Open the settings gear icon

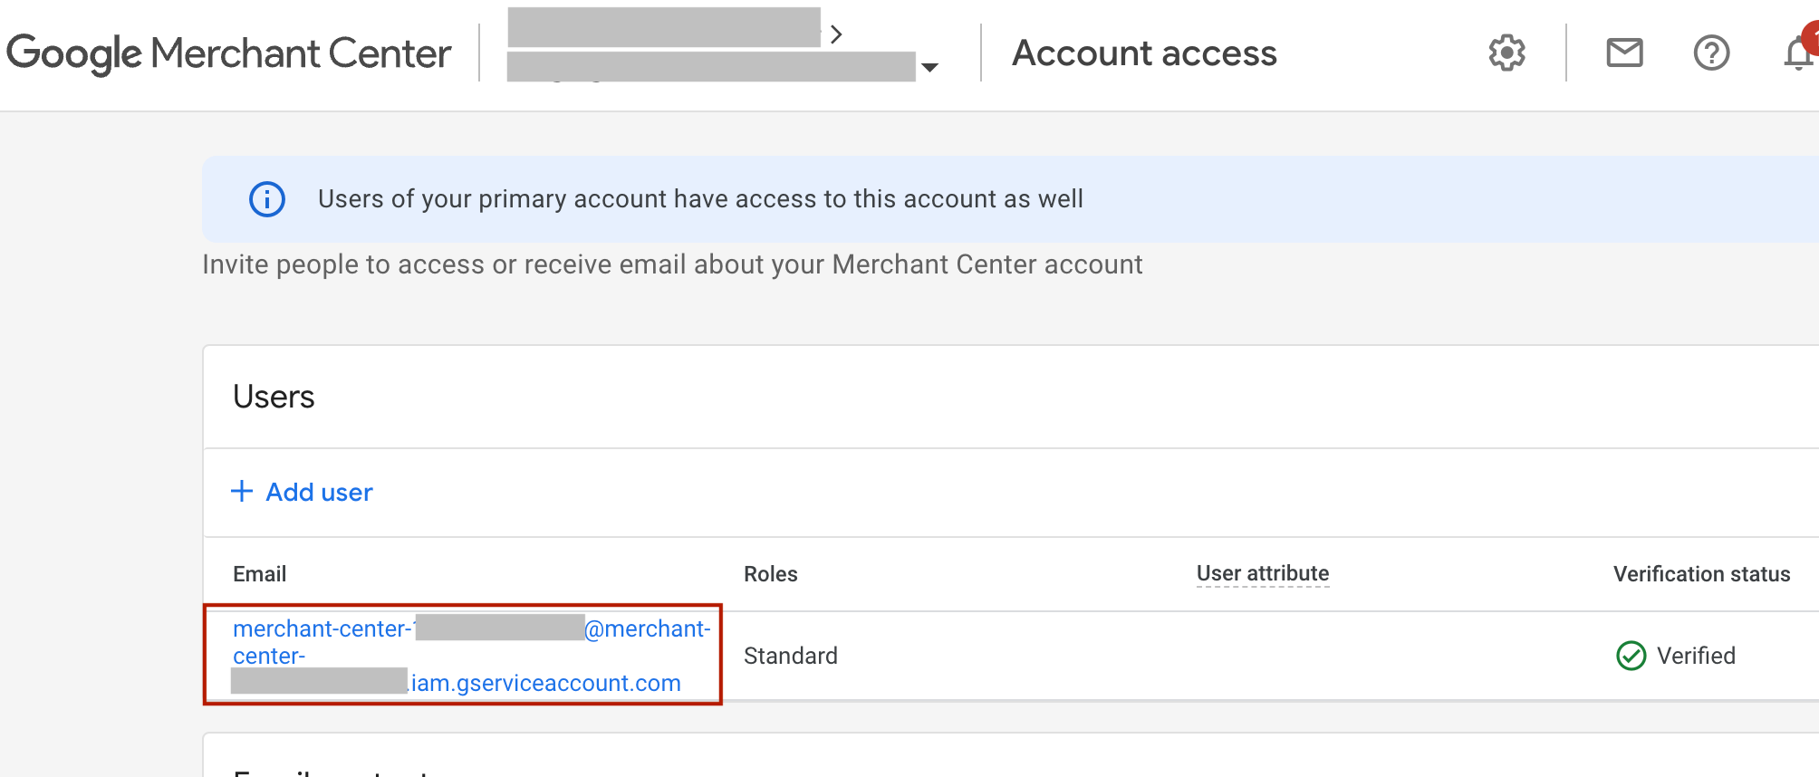(1506, 53)
